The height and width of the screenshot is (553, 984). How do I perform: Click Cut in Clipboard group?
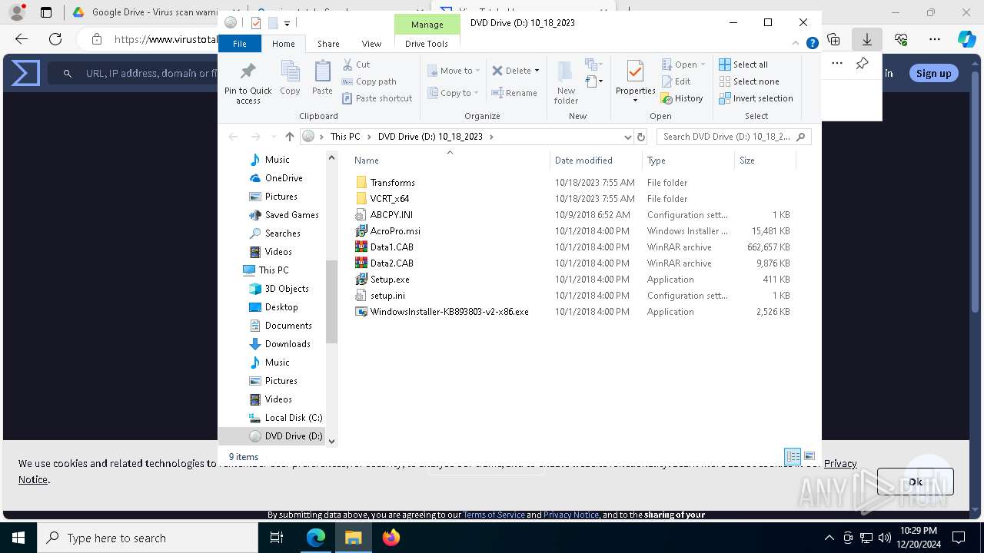tap(356, 65)
